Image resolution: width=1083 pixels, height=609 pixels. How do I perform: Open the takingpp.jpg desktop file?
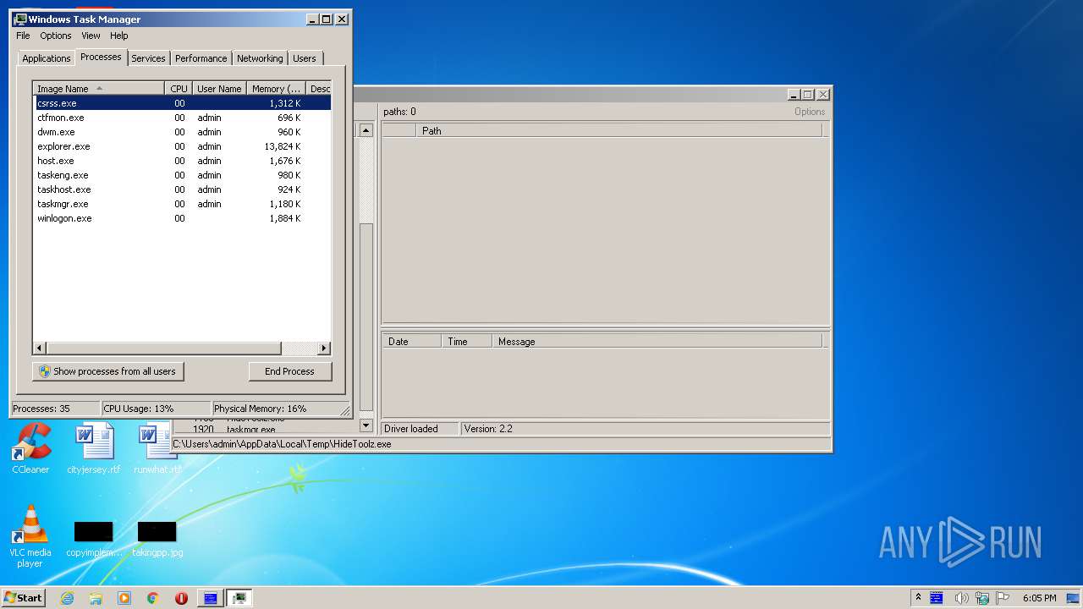[x=157, y=538]
